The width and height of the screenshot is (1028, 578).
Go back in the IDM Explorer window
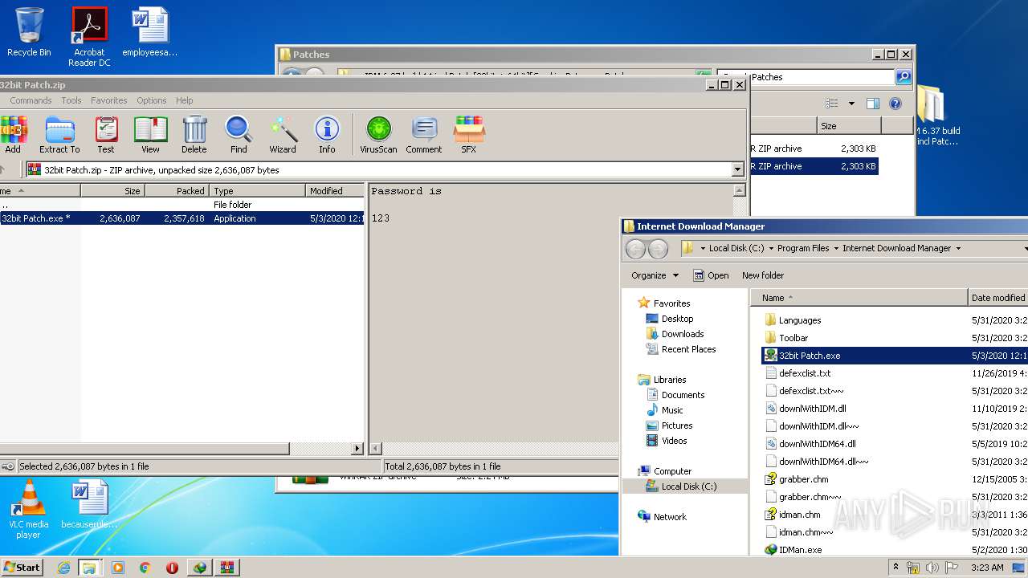(x=635, y=249)
